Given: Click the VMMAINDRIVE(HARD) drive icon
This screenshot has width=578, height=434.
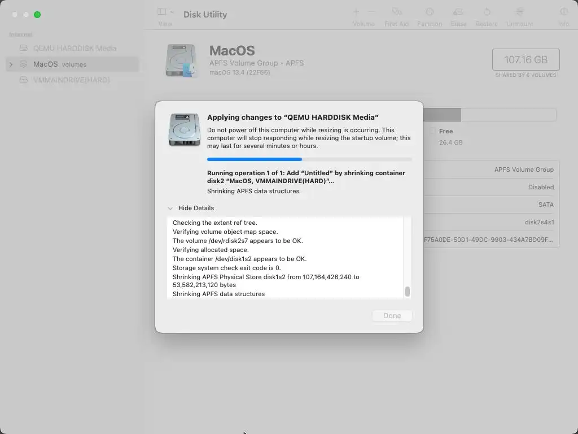Looking at the screenshot, I should (x=24, y=80).
